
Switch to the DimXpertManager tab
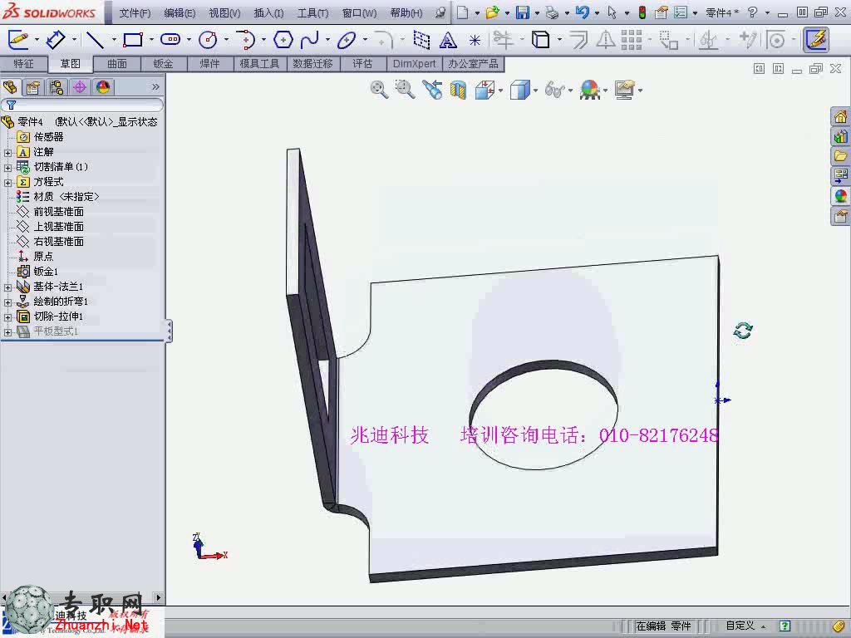pyautogui.click(x=80, y=86)
